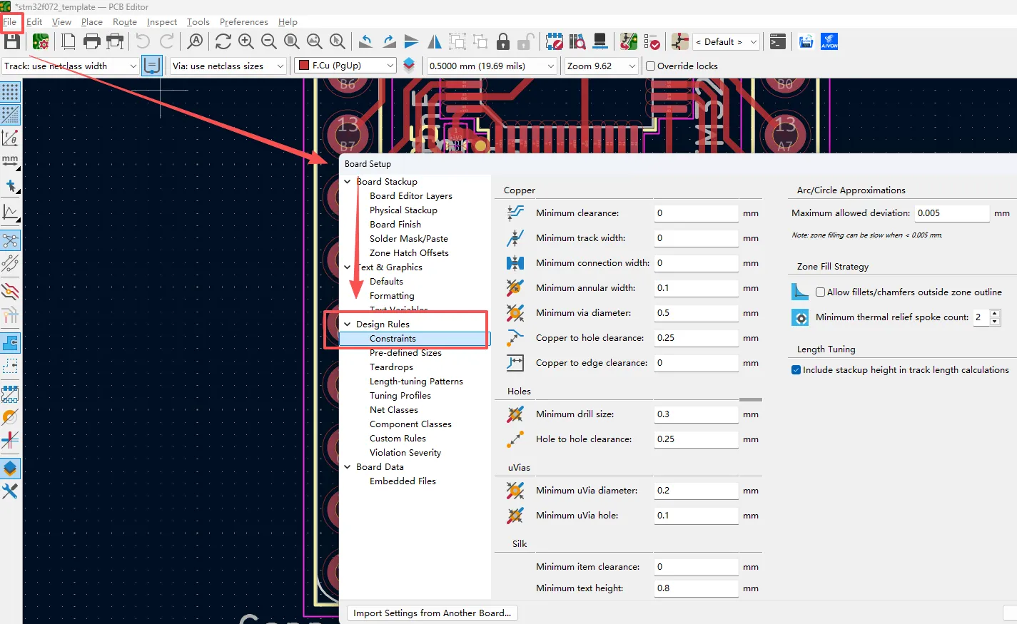Screen dimensions: 1017x624
Task: Select Net Classes tree item
Action: [394, 409]
